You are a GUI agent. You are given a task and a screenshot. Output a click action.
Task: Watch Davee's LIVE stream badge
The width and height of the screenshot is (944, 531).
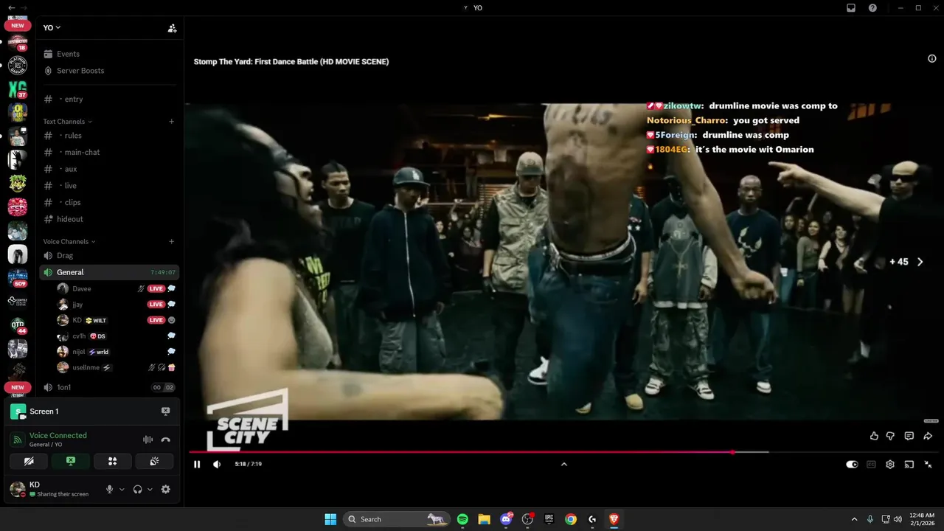[x=156, y=288]
